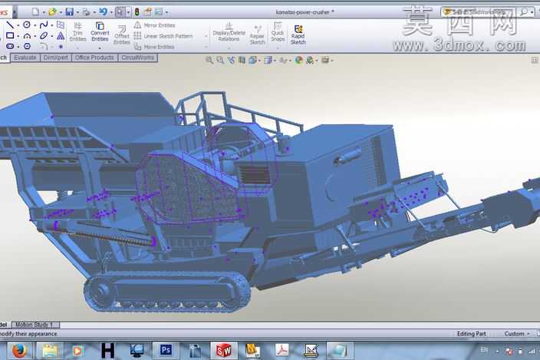Click the Trim Entities tool
540x360 pixels.
point(77,31)
